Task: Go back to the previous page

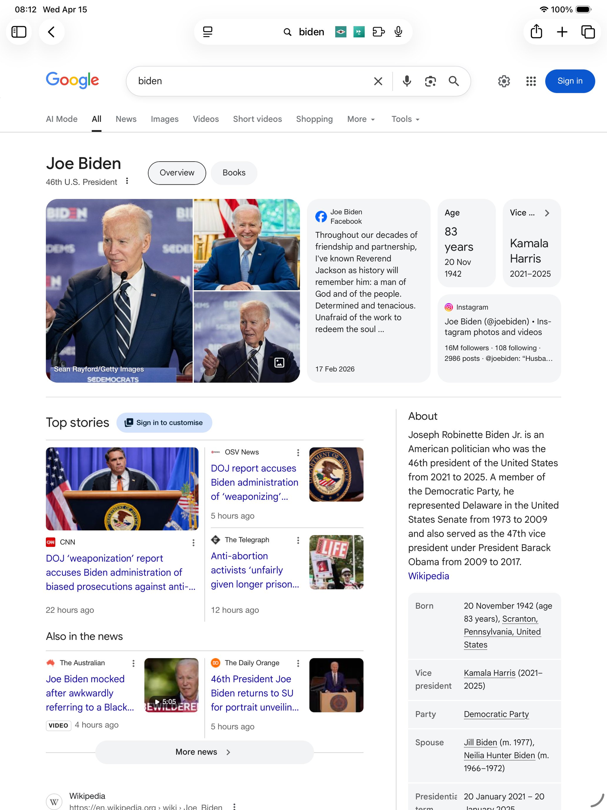Action: coord(52,32)
